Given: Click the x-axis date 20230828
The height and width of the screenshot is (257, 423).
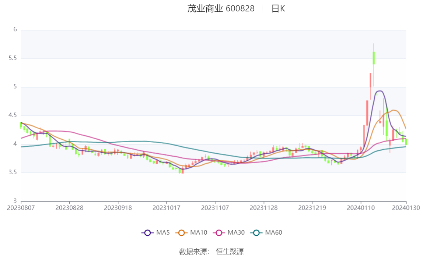Looking at the screenshot, I should pyautogui.click(x=69, y=208).
